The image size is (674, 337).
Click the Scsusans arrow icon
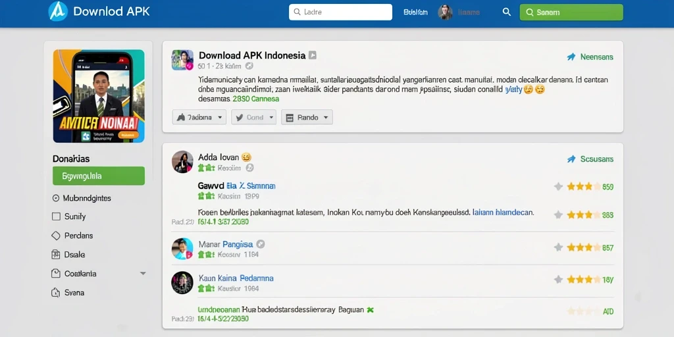(571, 159)
